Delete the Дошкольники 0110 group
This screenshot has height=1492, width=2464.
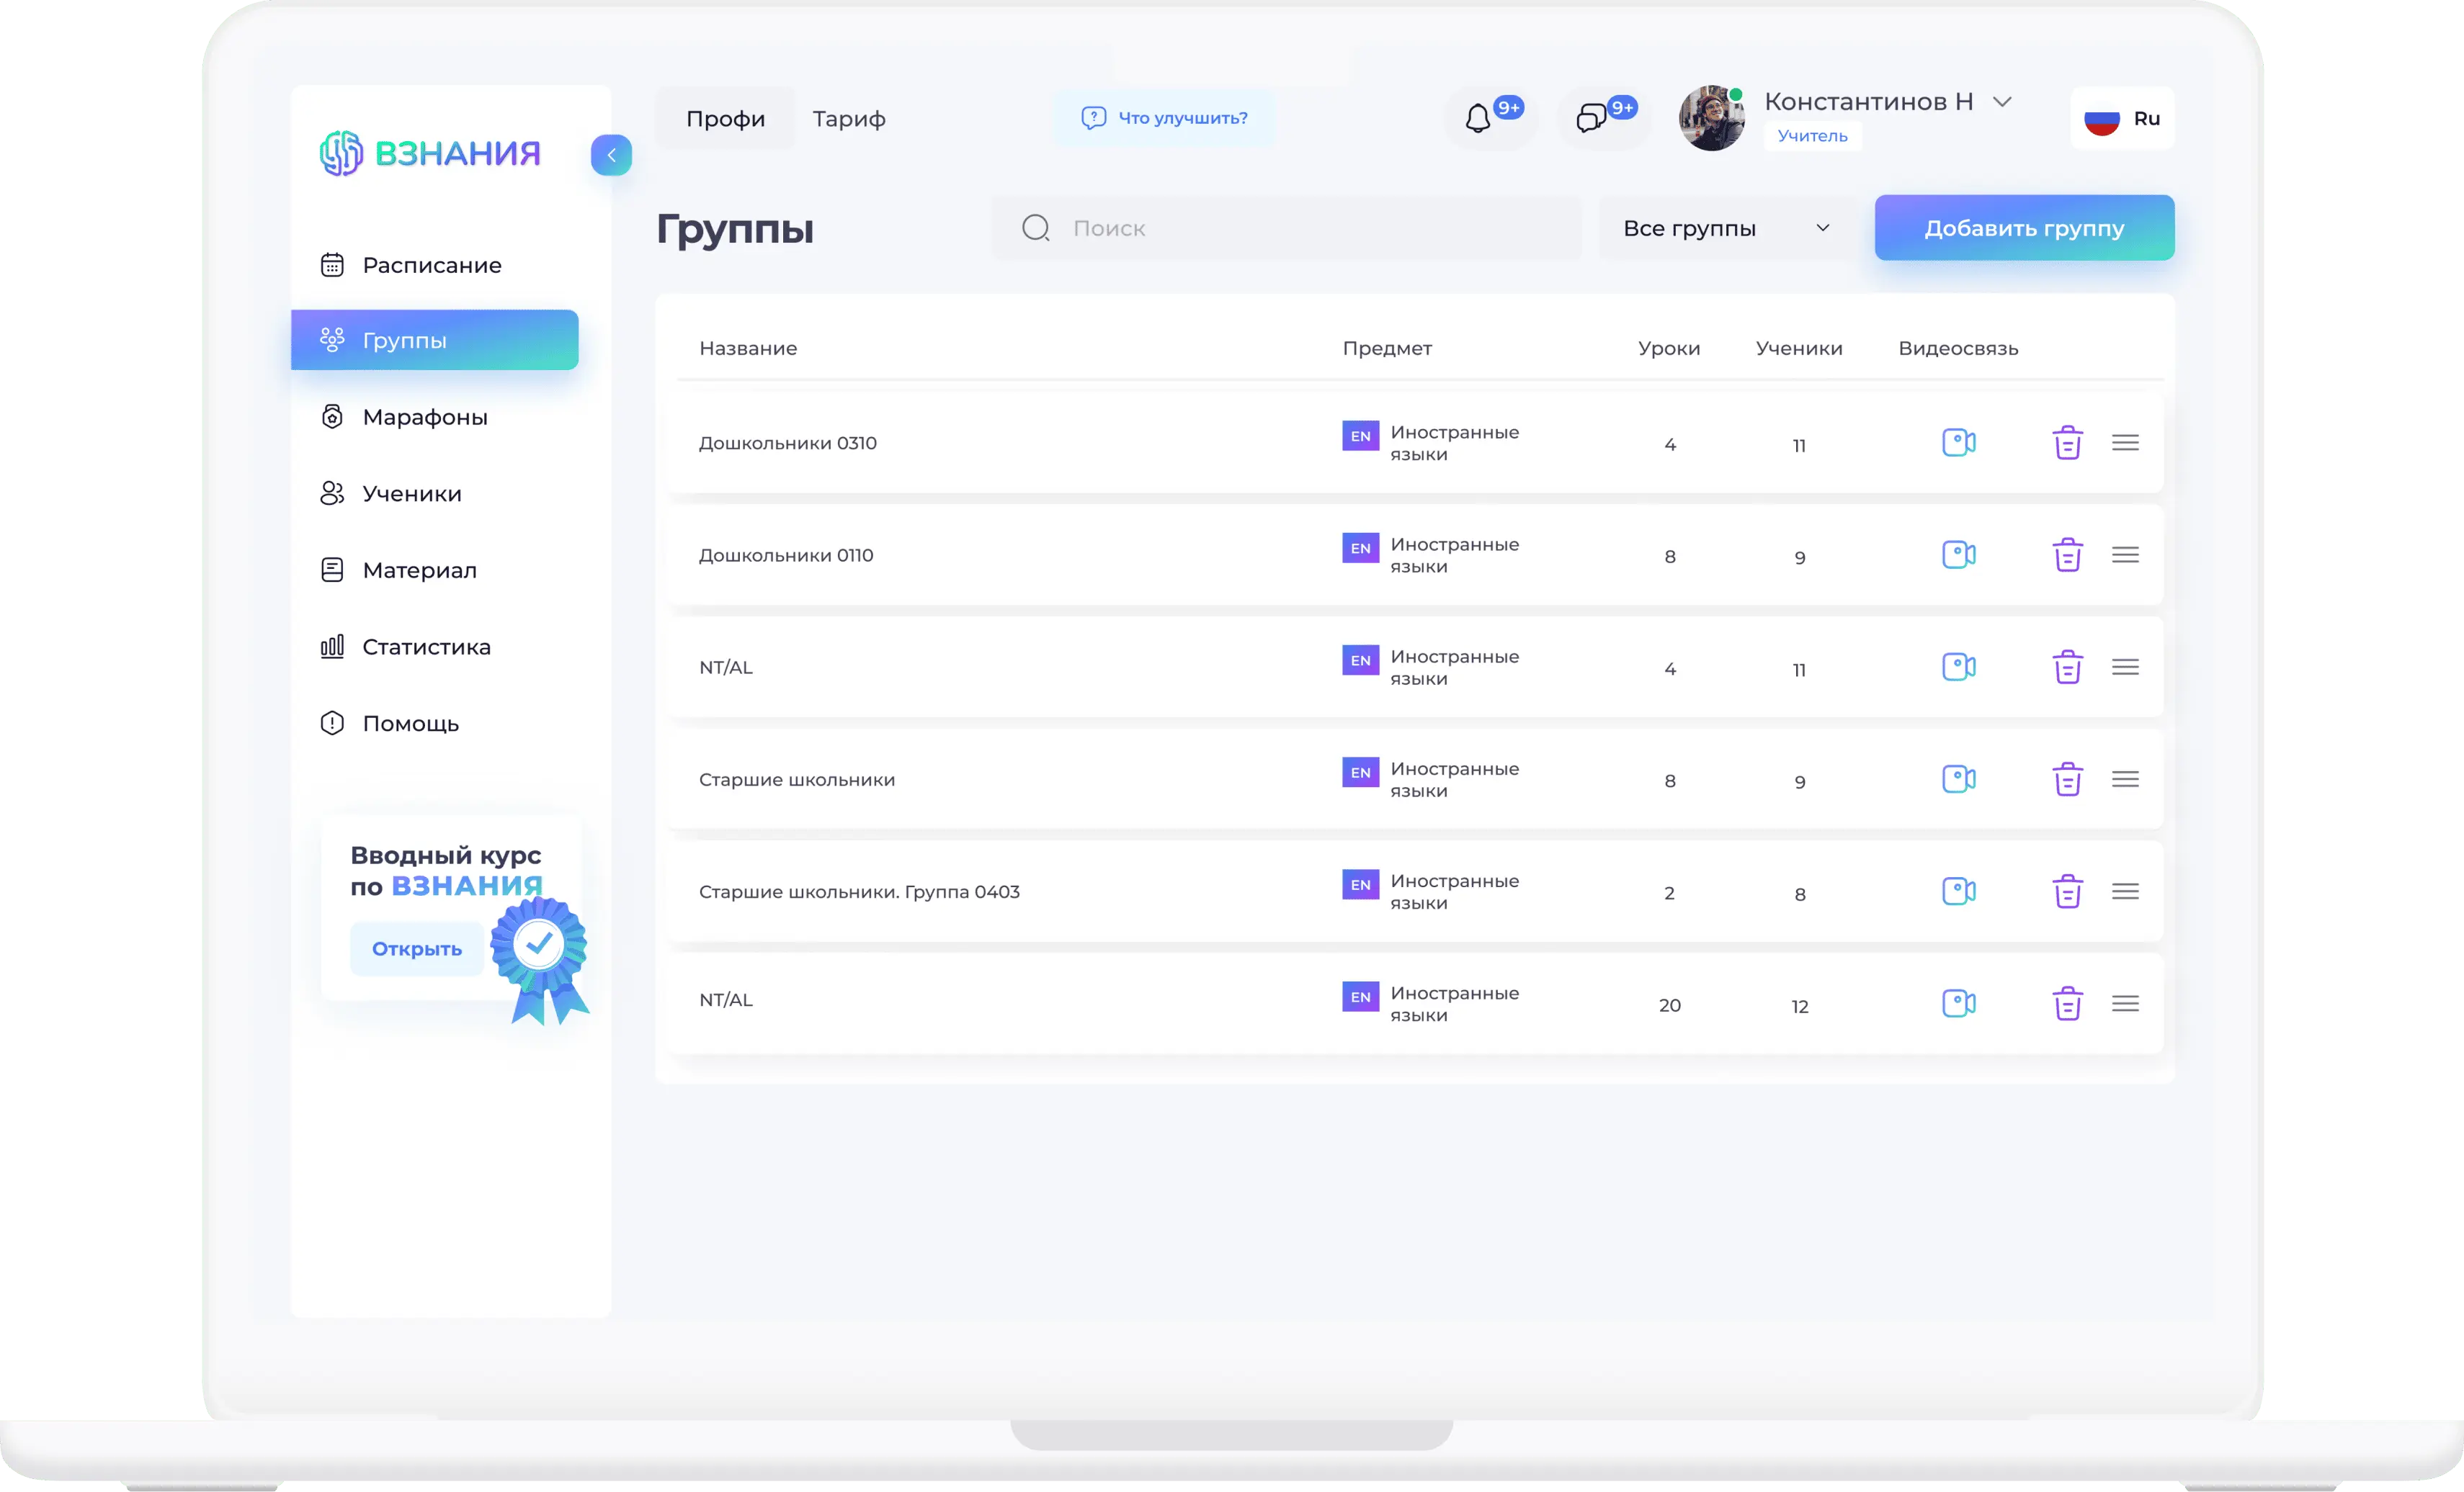2067,554
